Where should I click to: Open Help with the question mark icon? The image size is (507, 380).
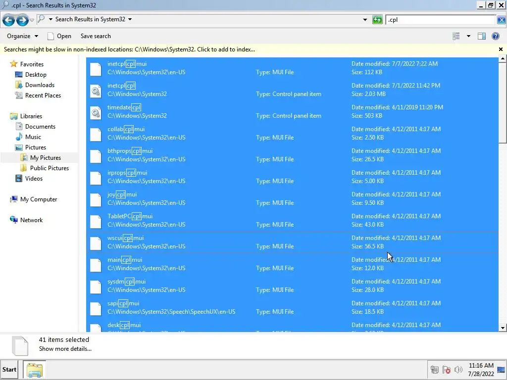pos(495,36)
